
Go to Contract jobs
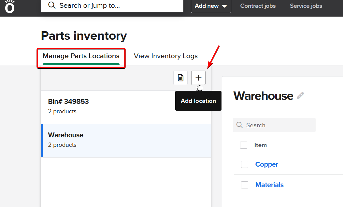tap(258, 6)
